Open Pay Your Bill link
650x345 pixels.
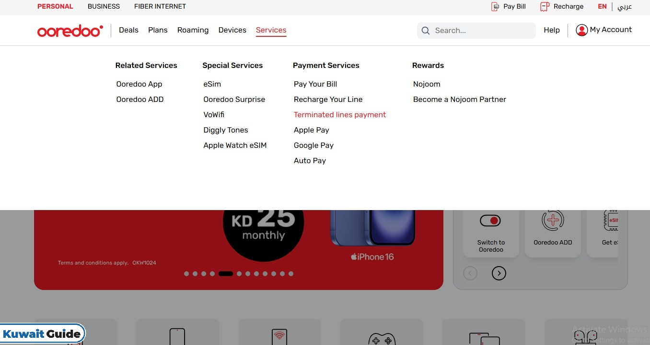pos(315,84)
